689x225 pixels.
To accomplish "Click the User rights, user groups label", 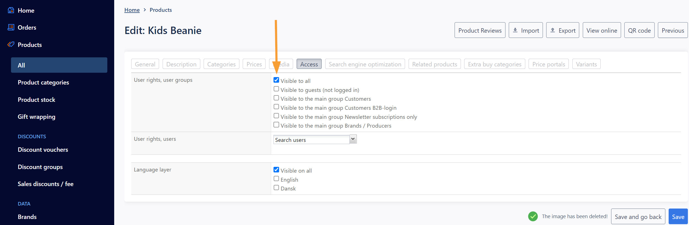I will coord(163,80).
